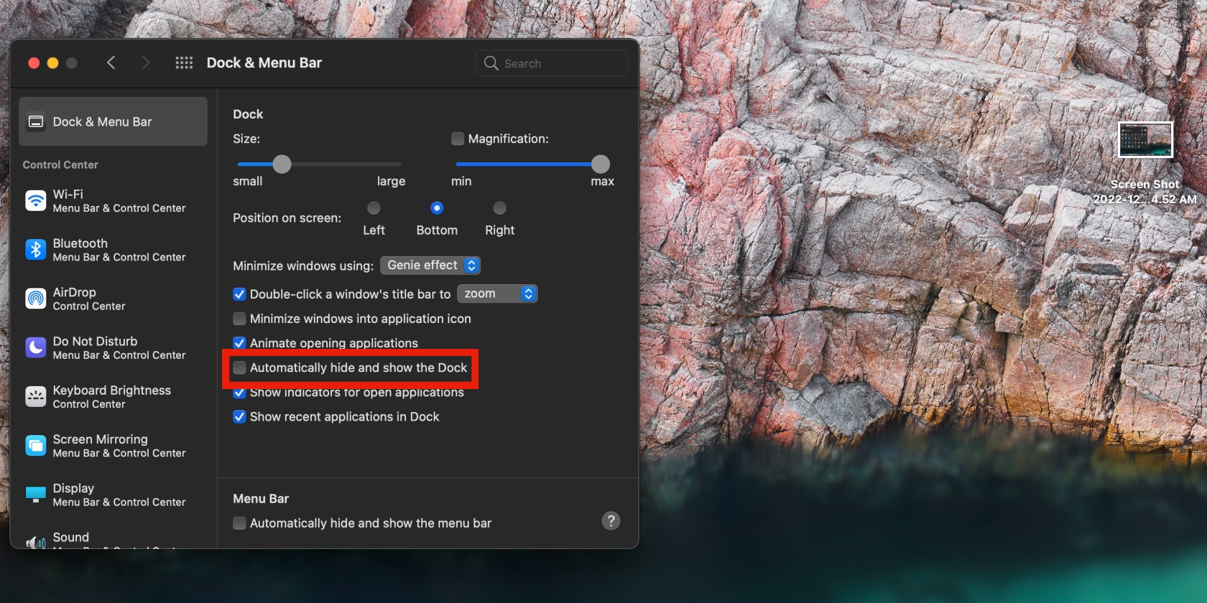This screenshot has height=603, width=1207.
Task: Enable Automatically hide and show the menu bar
Action: [240, 523]
